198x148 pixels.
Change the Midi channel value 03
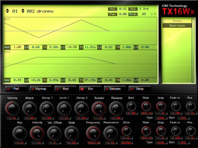(x=144, y=14)
